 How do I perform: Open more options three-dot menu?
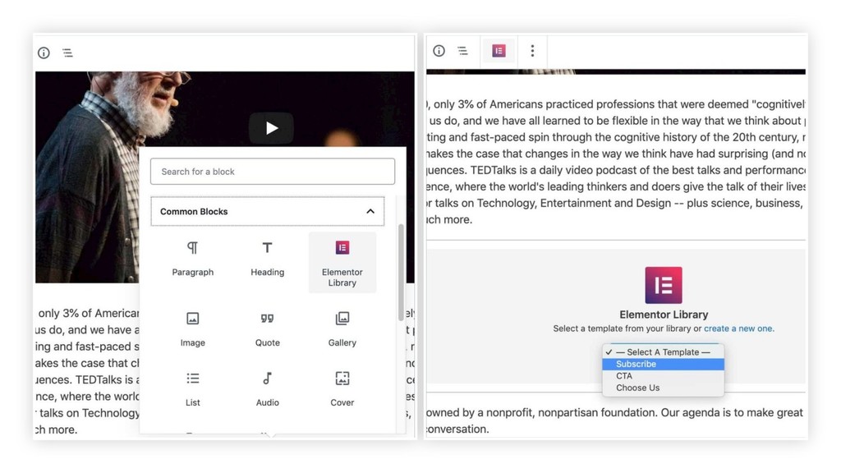[x=532, y=50]
